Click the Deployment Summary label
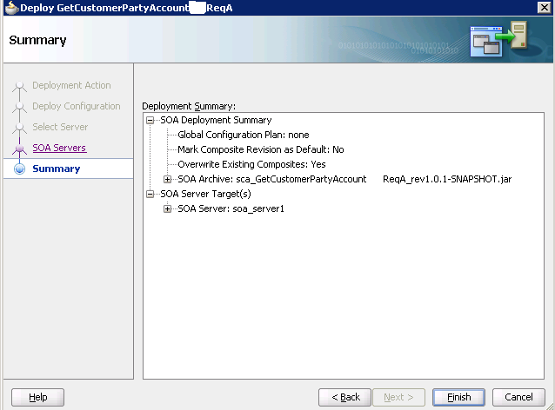 tap(189, 106)
